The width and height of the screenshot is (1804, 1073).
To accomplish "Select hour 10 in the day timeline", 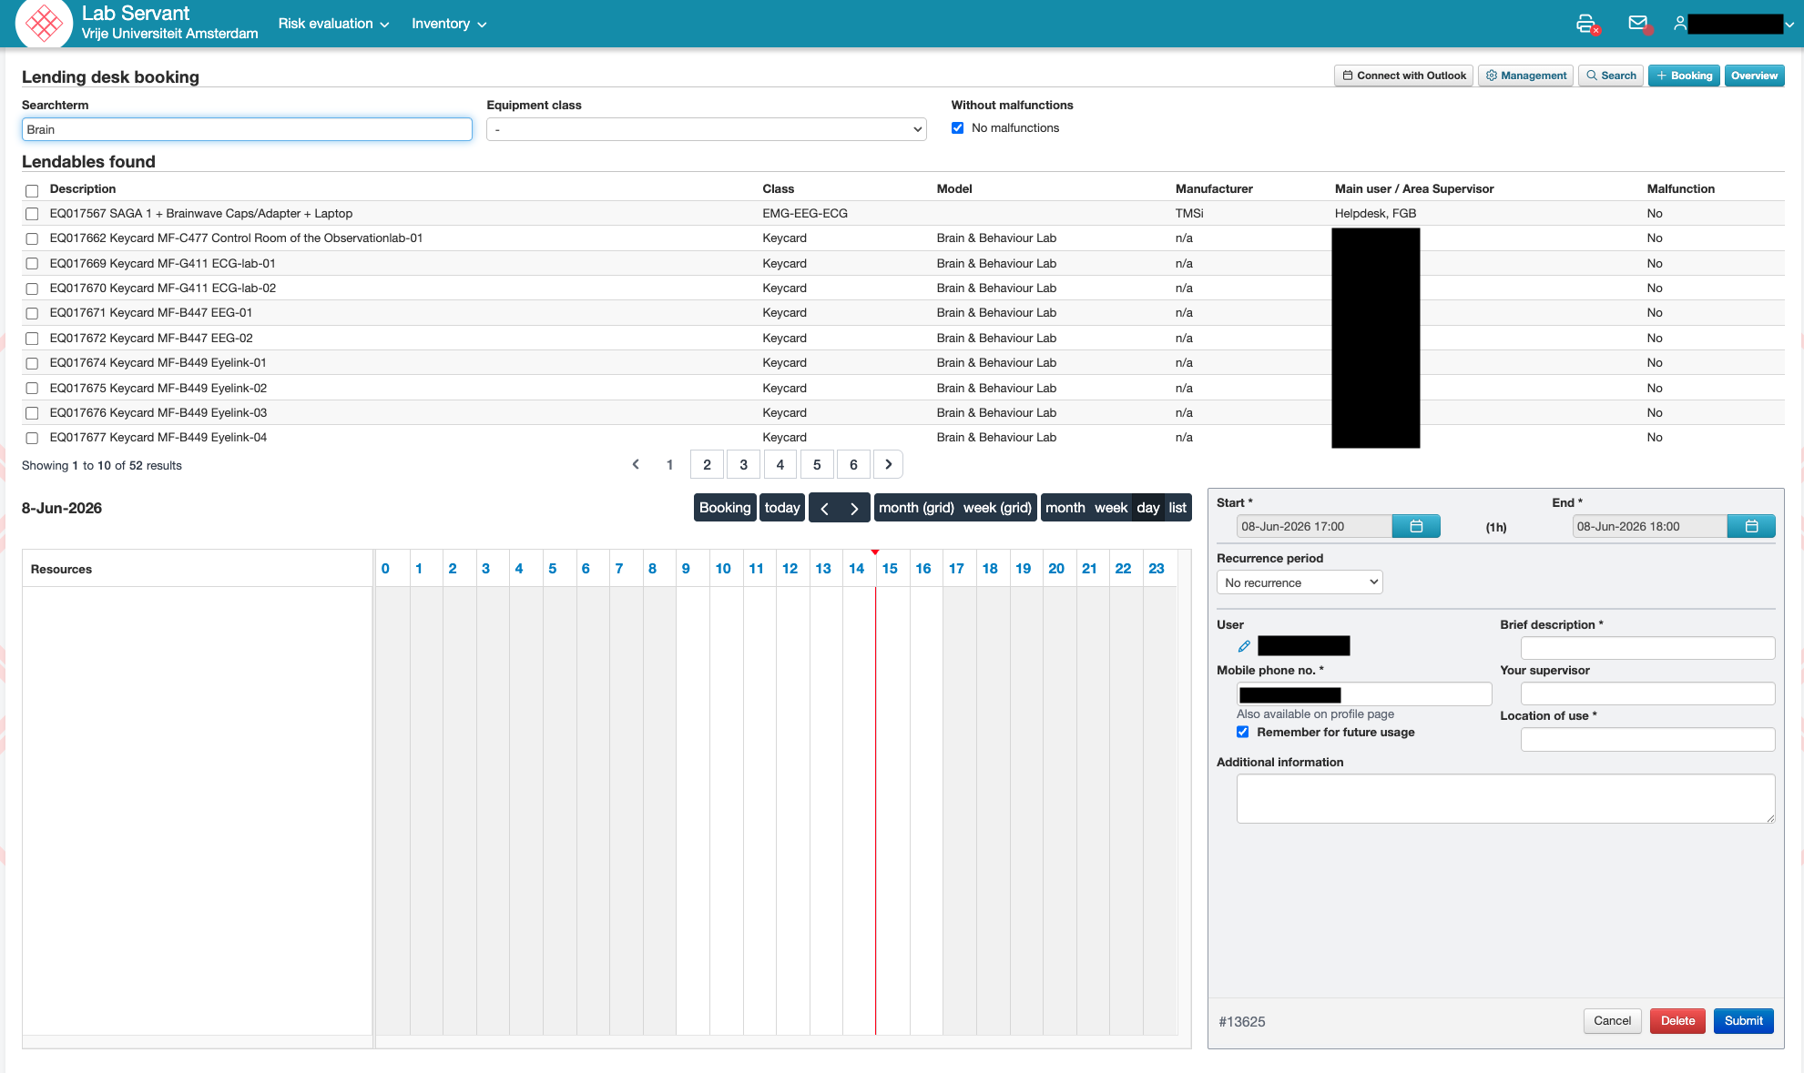I will [723, 568].
